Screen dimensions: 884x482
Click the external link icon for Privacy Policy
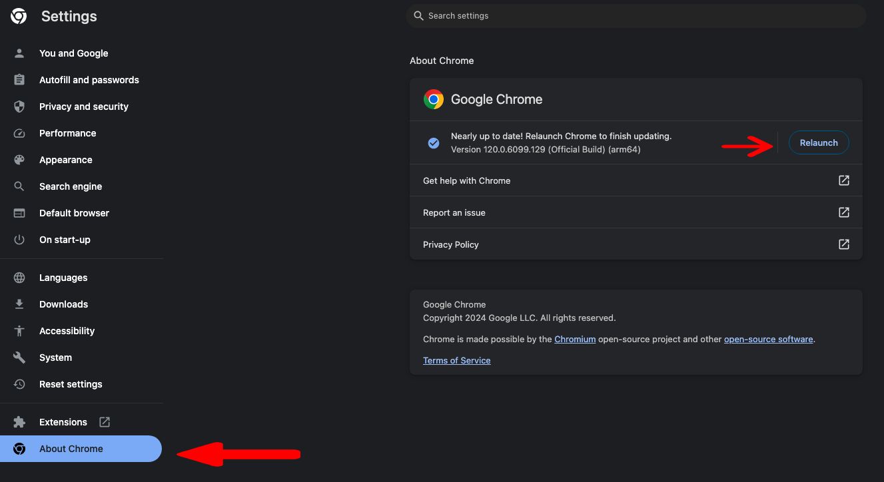pos(843,244)
